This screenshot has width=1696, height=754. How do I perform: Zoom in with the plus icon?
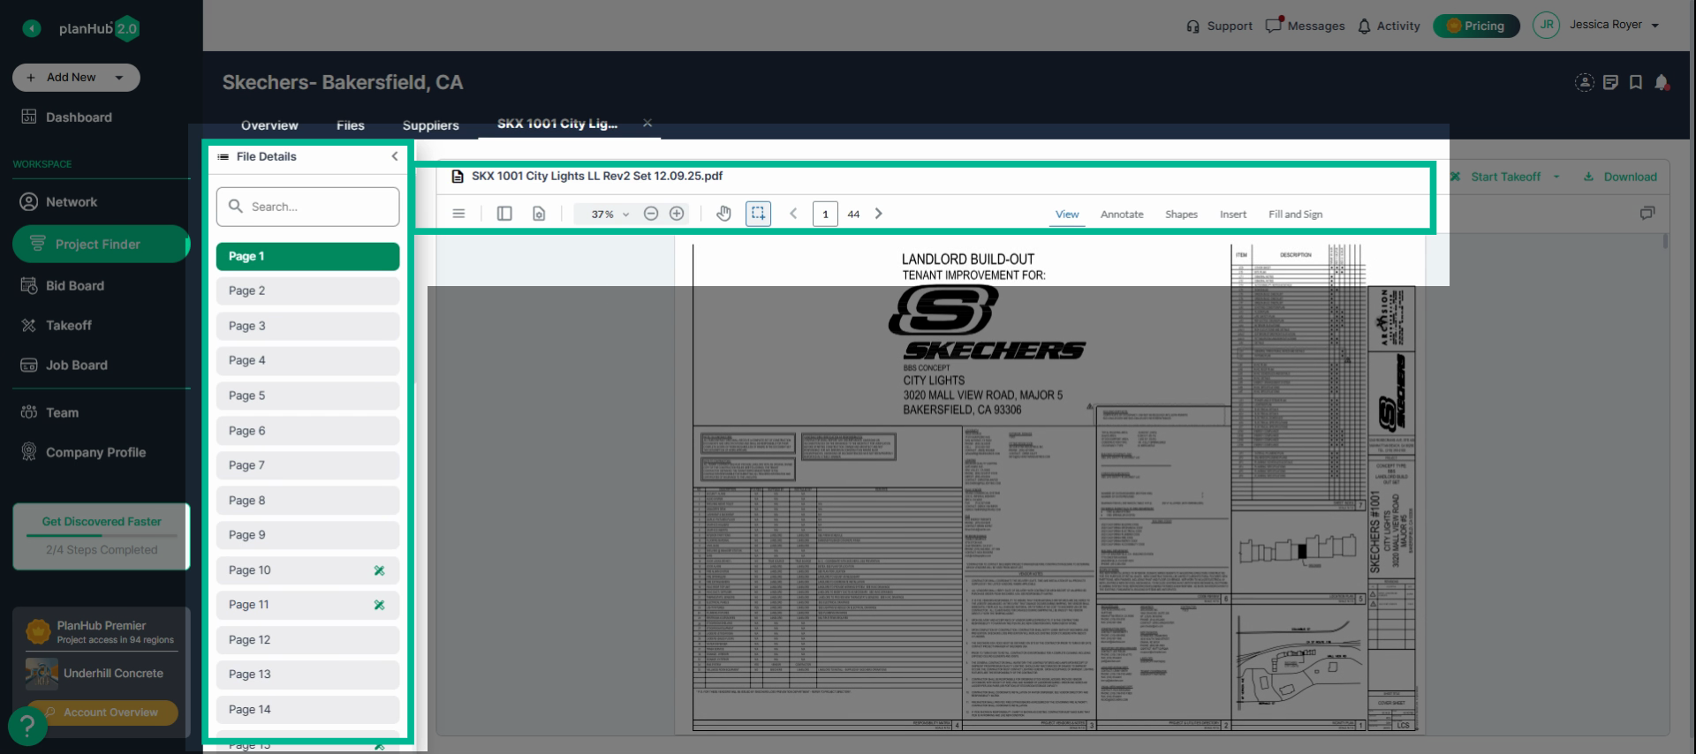[x=677, y=214]
